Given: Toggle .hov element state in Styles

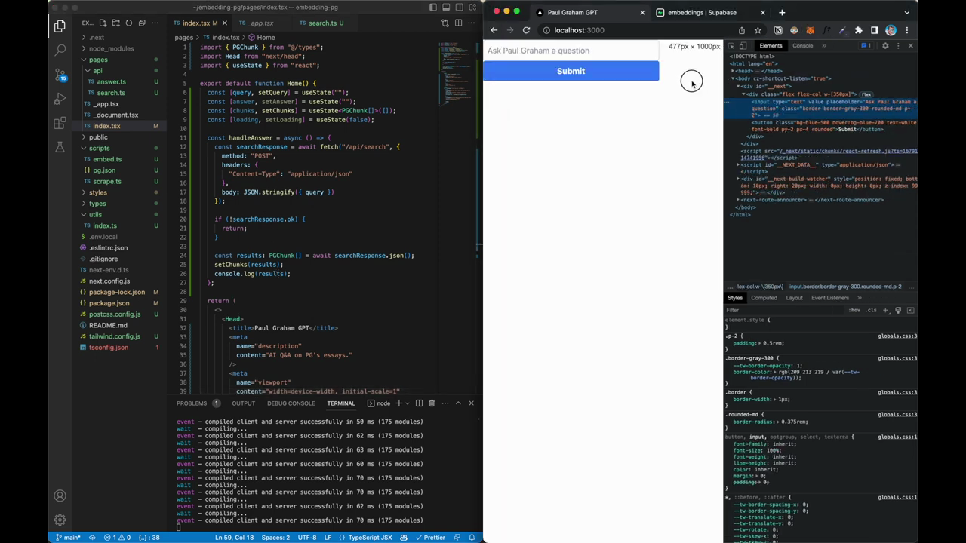Looking at the screenshot, I should [854, 310].
